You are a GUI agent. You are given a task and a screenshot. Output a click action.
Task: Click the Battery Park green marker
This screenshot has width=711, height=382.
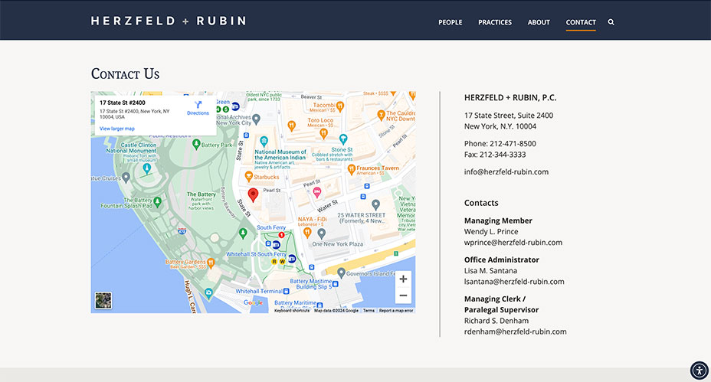196,145
